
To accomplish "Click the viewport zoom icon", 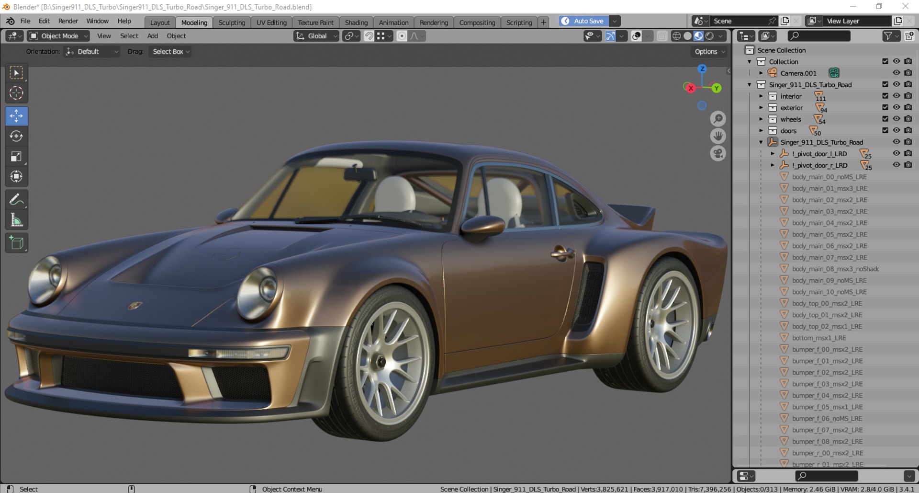I will pyautogui.click(x=718, y=119).
